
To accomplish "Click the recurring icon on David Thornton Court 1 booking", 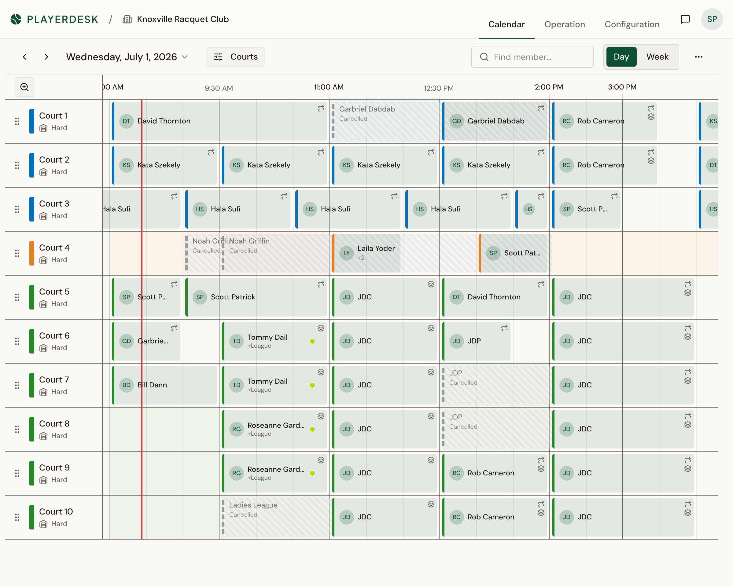I will tap(321, 108).
